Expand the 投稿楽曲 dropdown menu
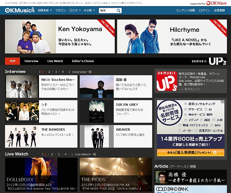 coord(45,10)
